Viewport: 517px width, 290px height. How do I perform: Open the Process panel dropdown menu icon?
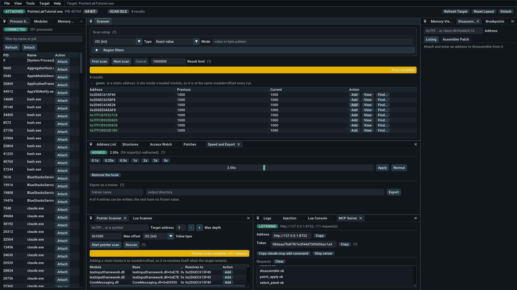point(4,21)
